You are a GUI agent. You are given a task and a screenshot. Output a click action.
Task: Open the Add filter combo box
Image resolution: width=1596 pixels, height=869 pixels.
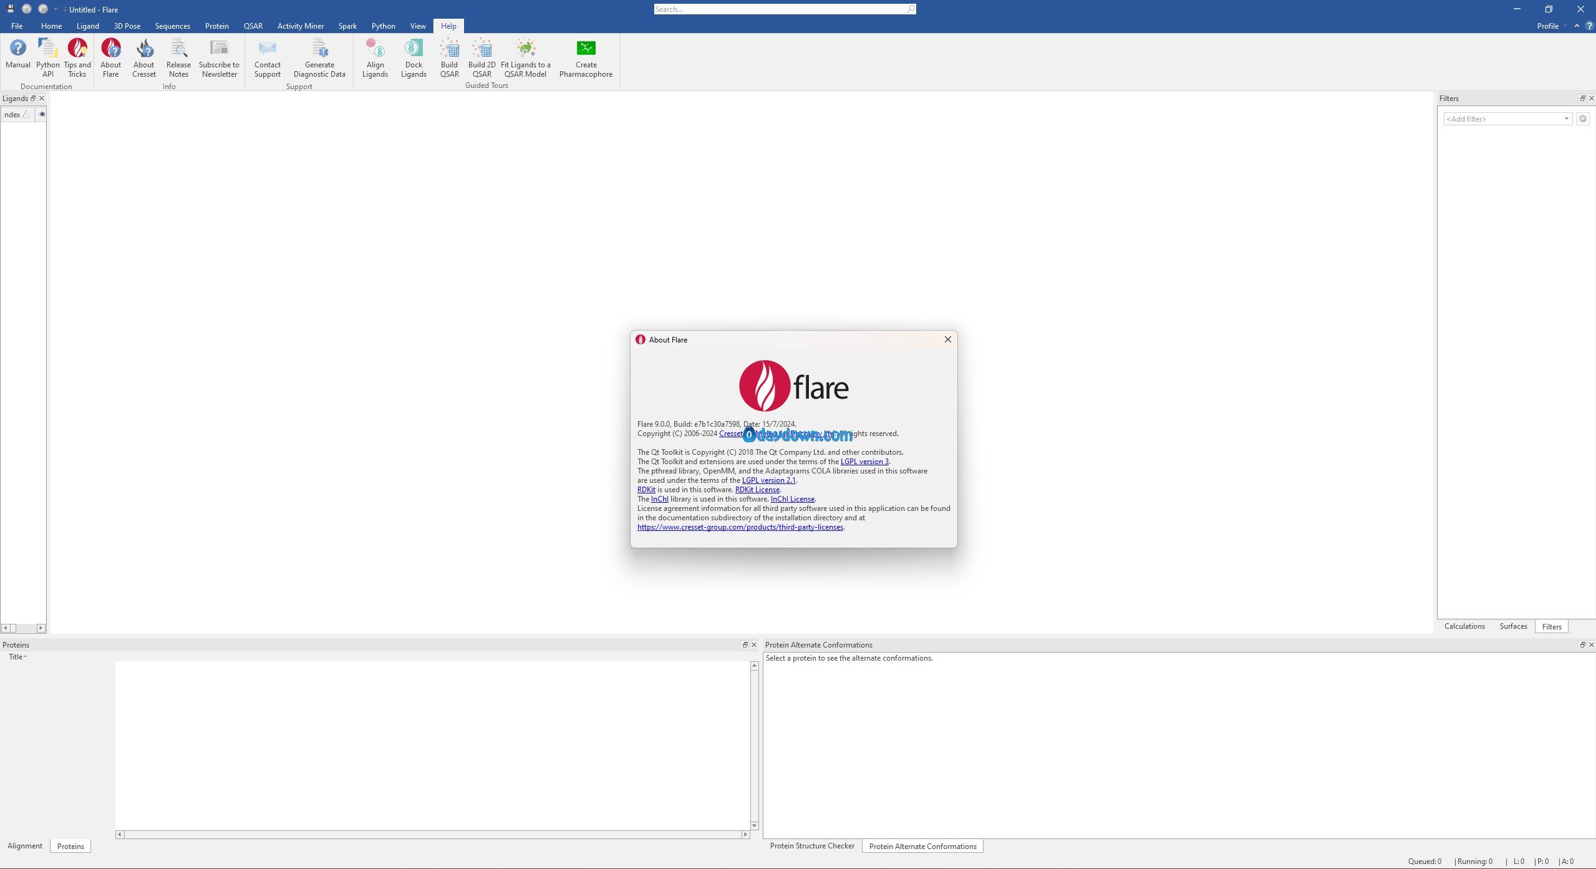[x=1507, y=119]
